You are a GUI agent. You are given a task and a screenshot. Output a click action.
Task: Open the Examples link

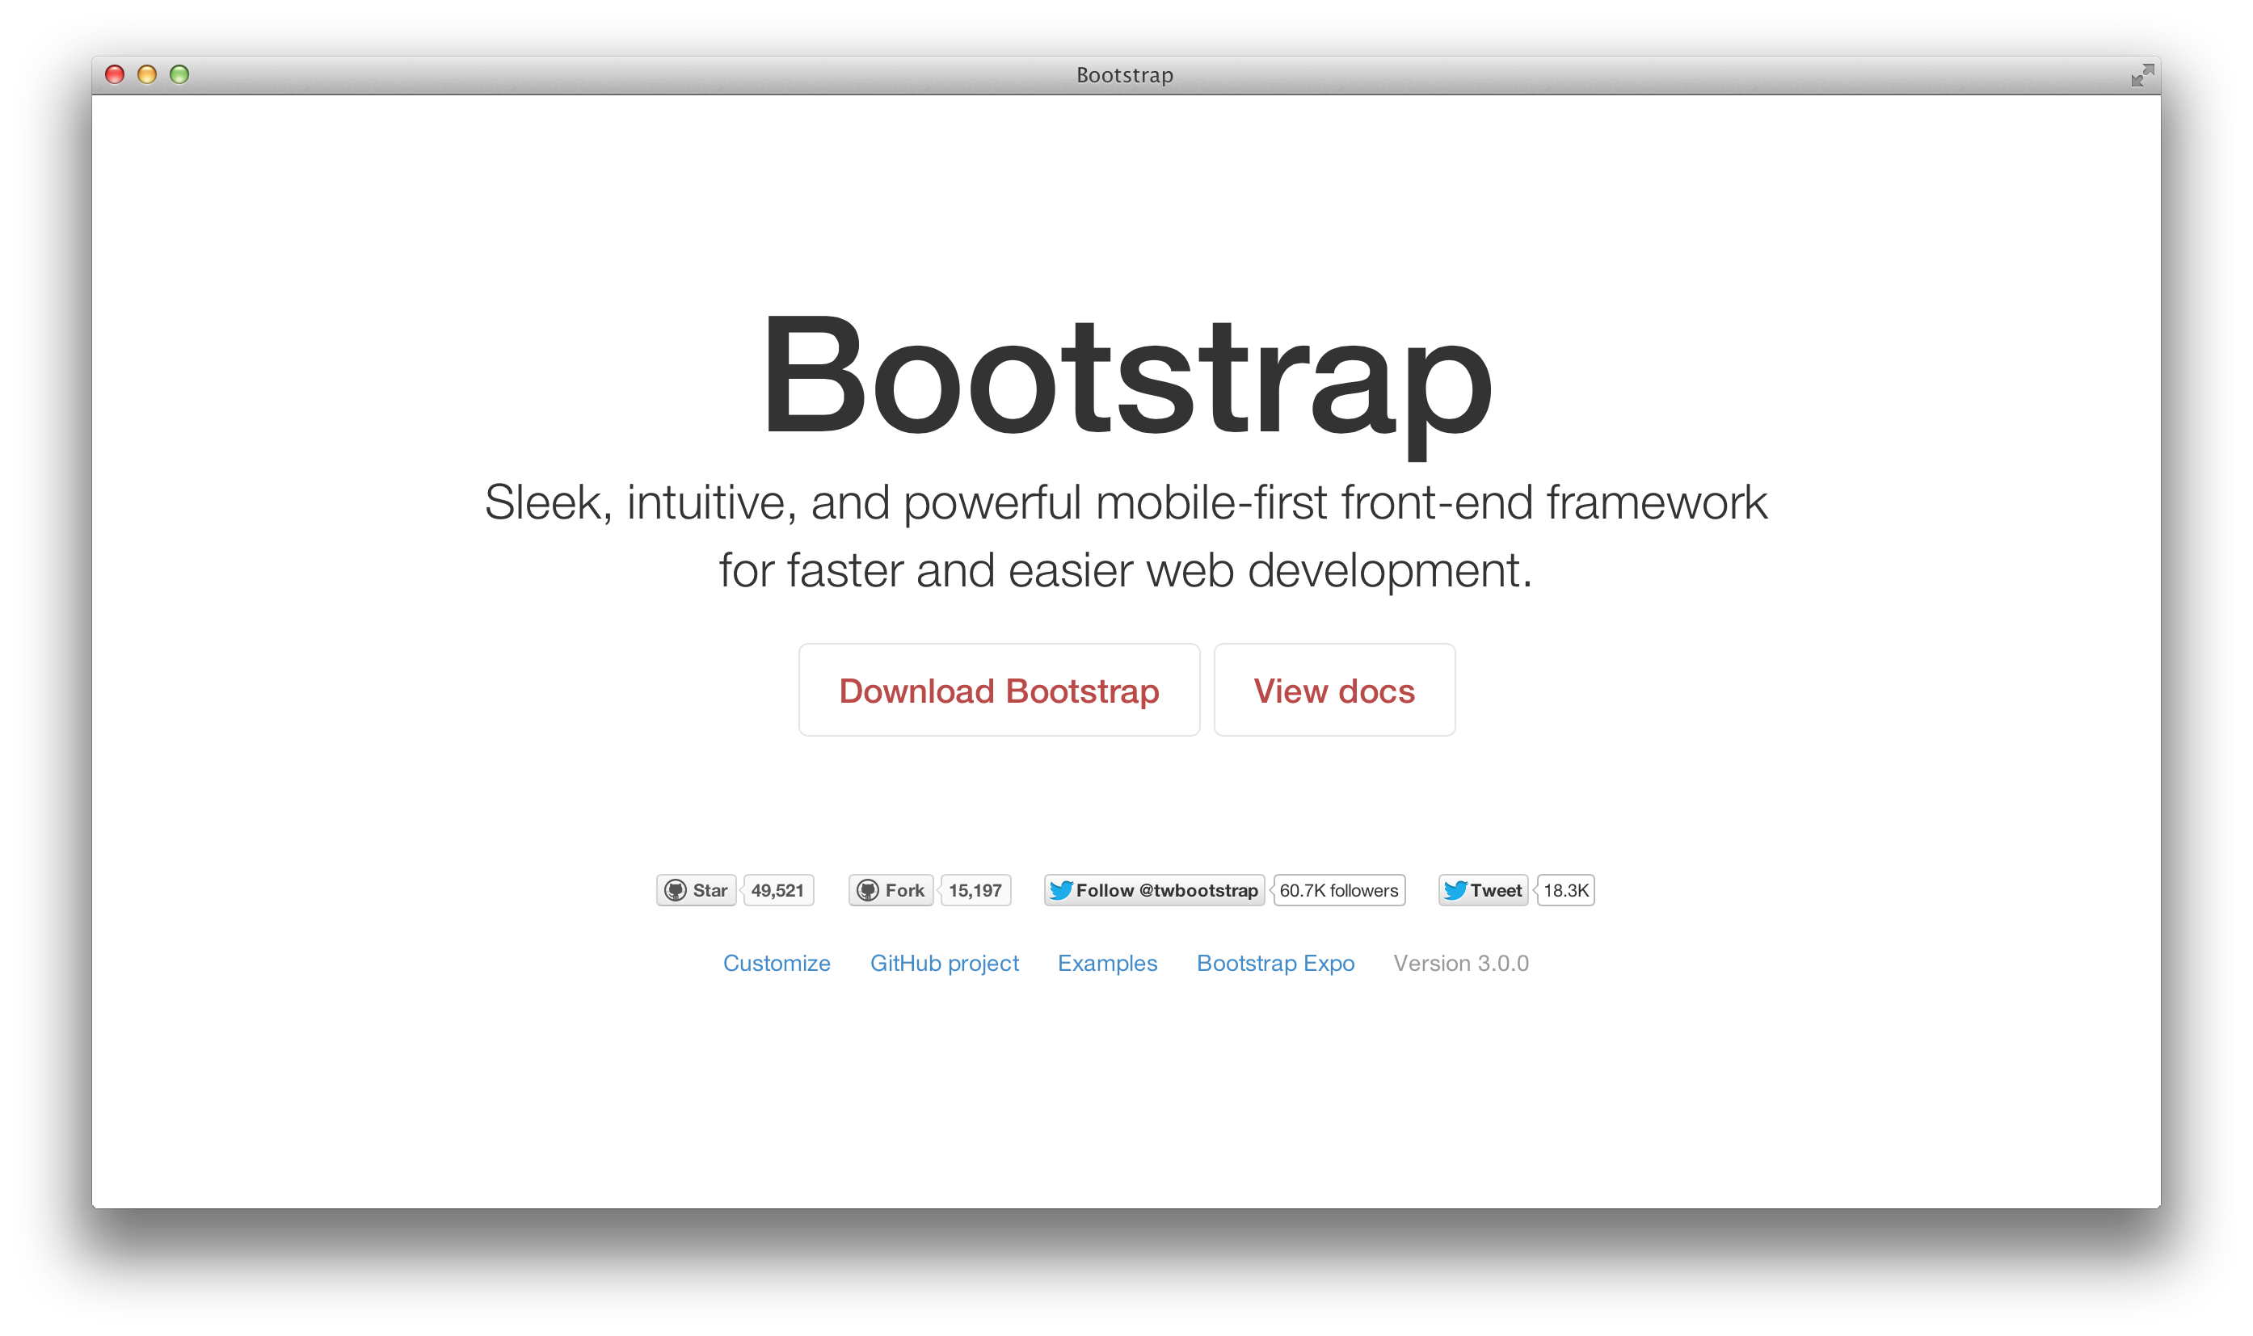point(1106,964)
